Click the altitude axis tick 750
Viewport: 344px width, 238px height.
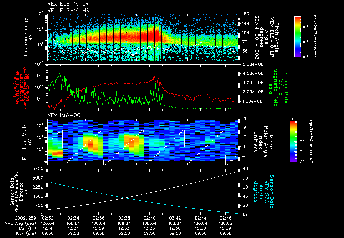(39, 205)
